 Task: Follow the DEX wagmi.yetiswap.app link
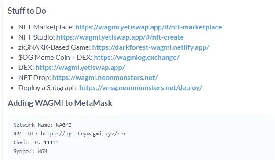[80, 68]
